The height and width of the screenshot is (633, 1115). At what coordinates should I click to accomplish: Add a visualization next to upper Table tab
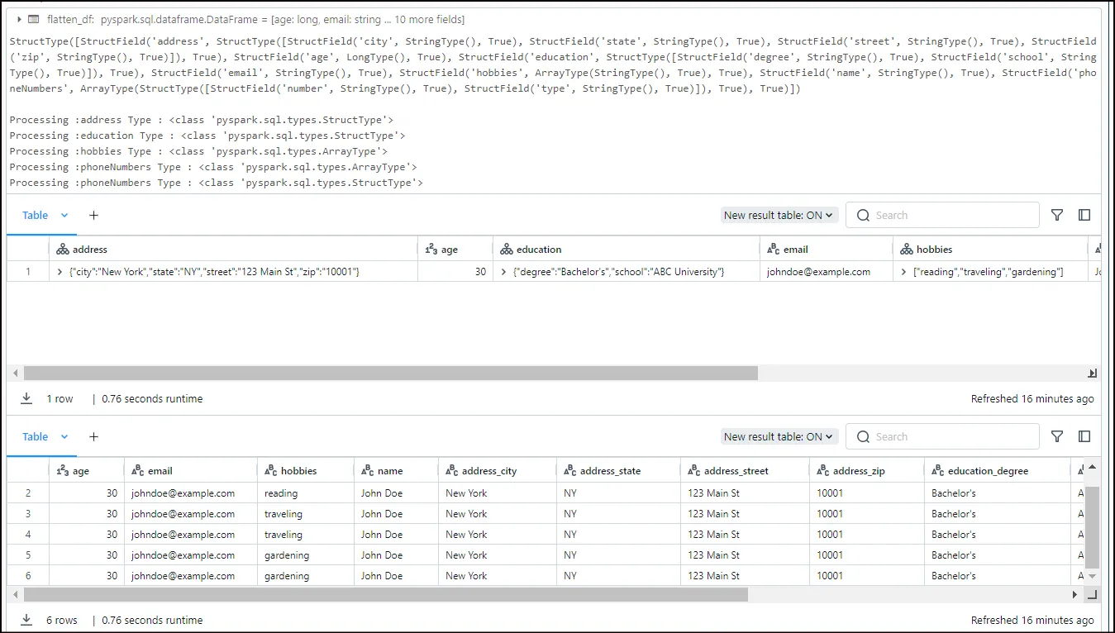(93, 215)
